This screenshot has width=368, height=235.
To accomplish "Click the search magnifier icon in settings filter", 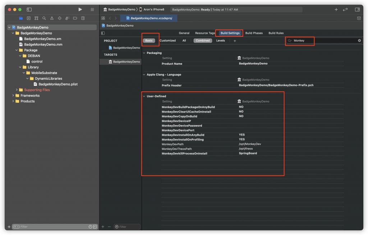I will (x=290, y=41).
